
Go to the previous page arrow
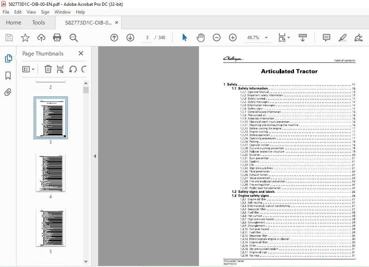click(x=114, y=38)
